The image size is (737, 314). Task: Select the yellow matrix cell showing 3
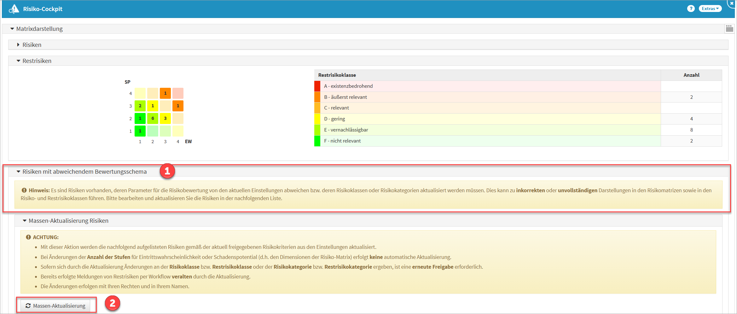165,118
